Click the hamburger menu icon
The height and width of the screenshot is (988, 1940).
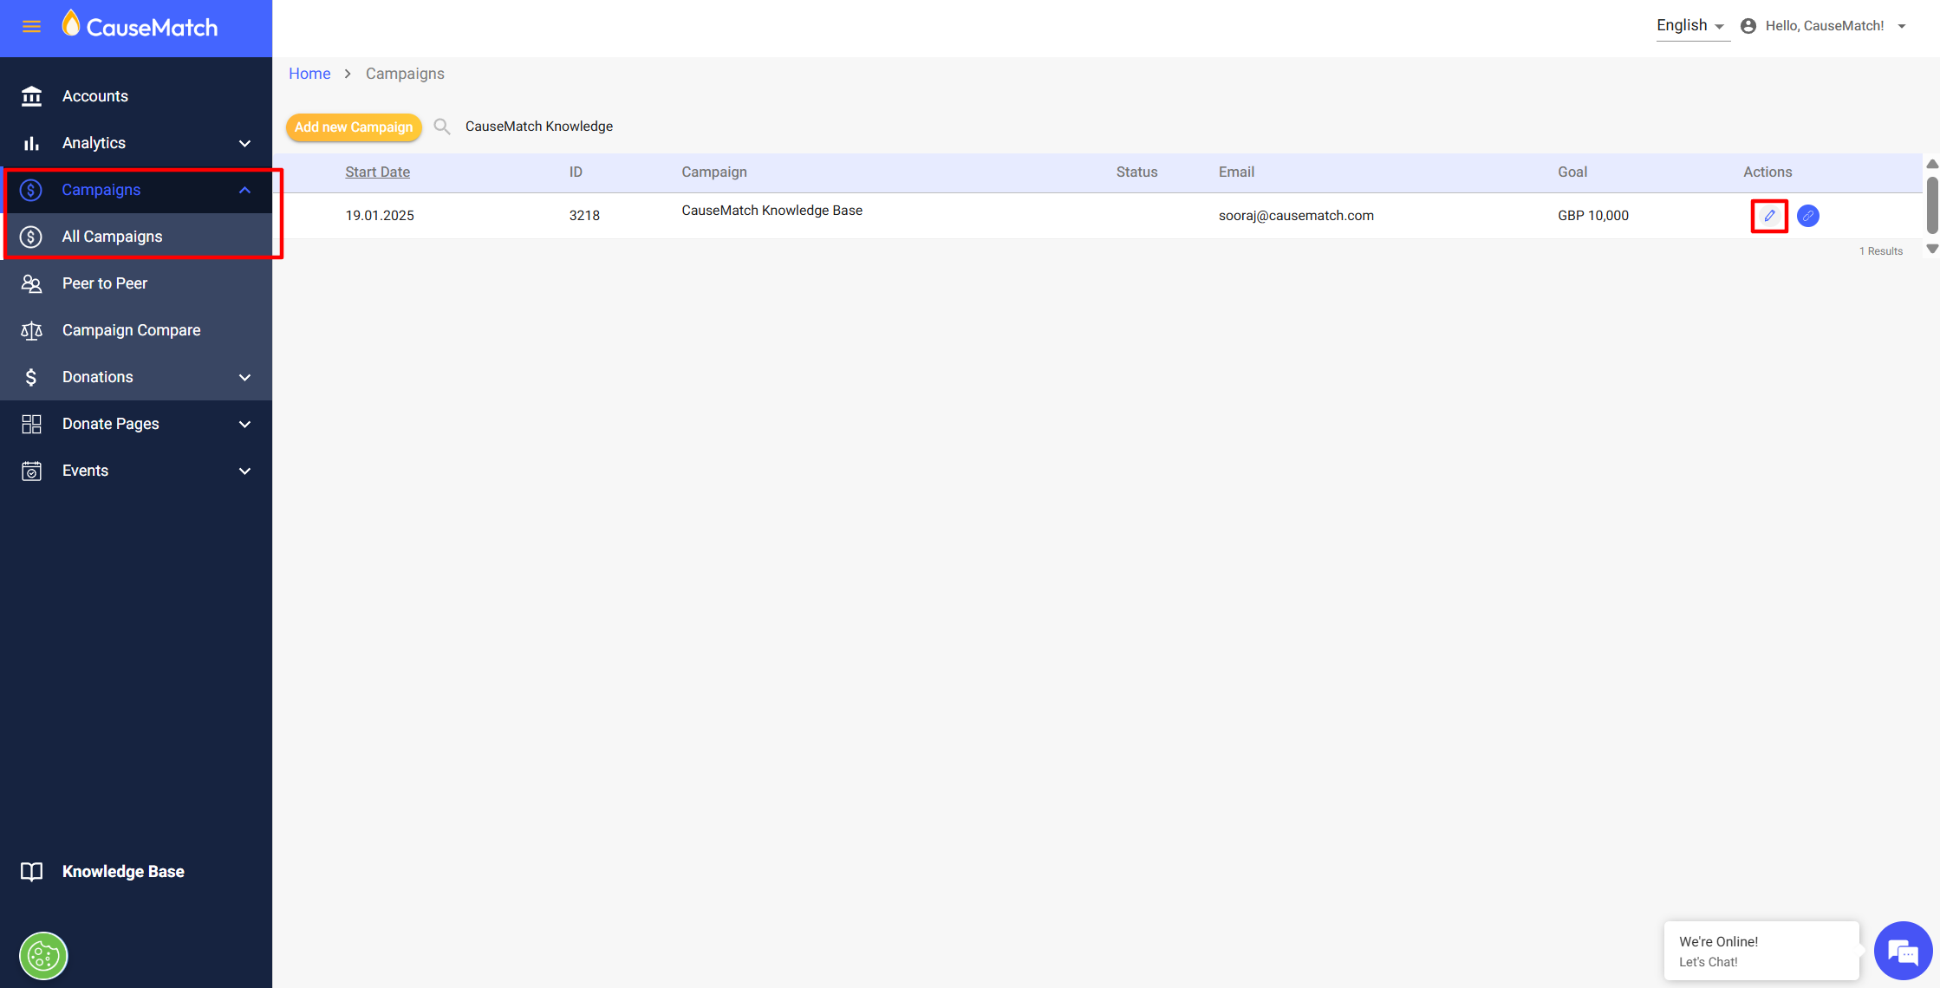pyautogui.click(x=31, y=27)
